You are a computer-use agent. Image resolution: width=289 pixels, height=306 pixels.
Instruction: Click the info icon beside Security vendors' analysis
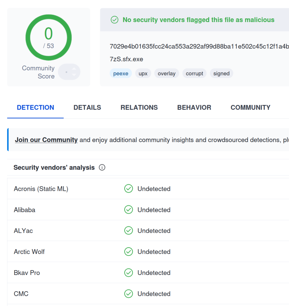102,167
